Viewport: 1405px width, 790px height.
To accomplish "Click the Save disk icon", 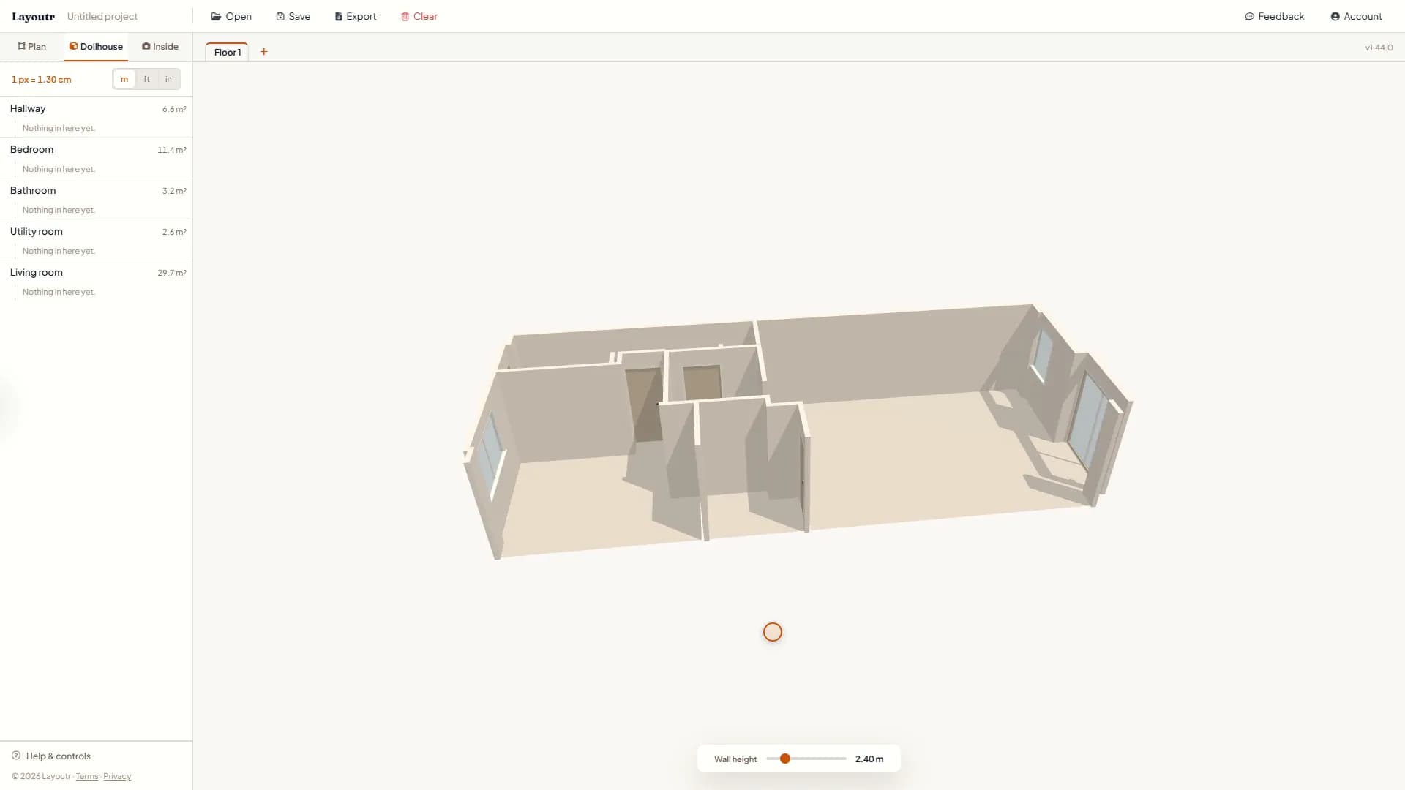I will [x=280, y=16].
